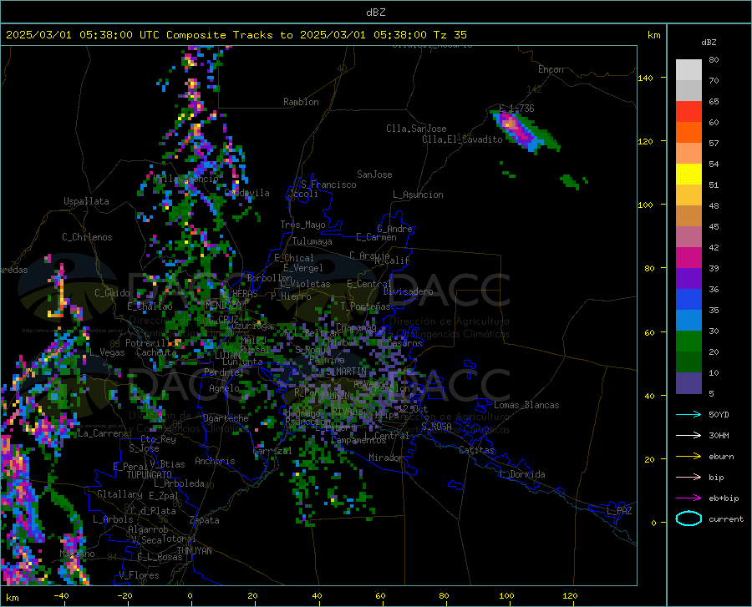Click the Clla.El_Cavadito map label

[x=462, y=139]
